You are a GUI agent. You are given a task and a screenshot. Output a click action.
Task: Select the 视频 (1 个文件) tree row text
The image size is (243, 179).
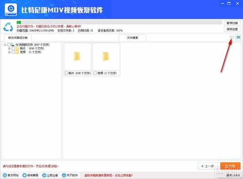click(31, 52)
